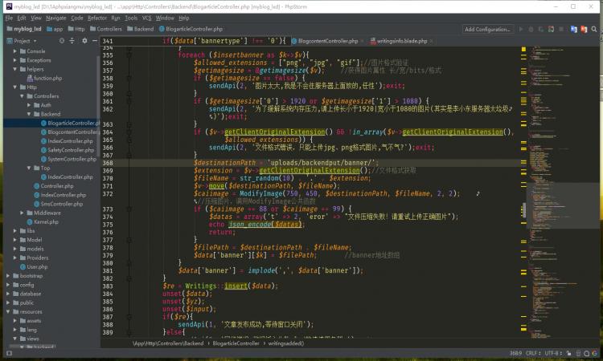The height and width of the screenshot is (361, 603).
Task: Click the collapse all icon in Project panel
Action: coord(72,40)
